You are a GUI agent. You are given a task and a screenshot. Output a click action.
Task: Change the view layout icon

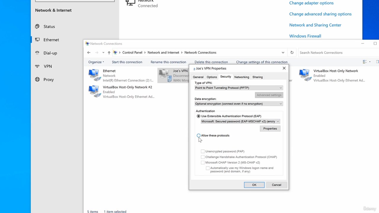[365, 62]
